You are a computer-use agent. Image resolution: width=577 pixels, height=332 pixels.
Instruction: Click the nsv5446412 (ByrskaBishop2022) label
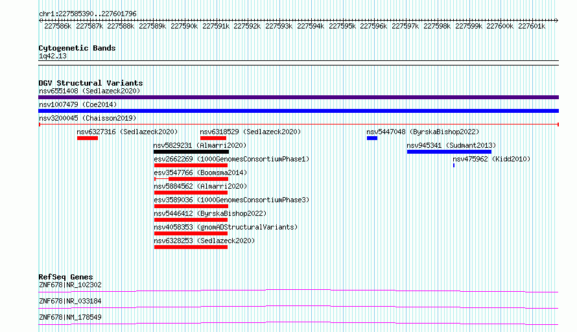(210, 213)
